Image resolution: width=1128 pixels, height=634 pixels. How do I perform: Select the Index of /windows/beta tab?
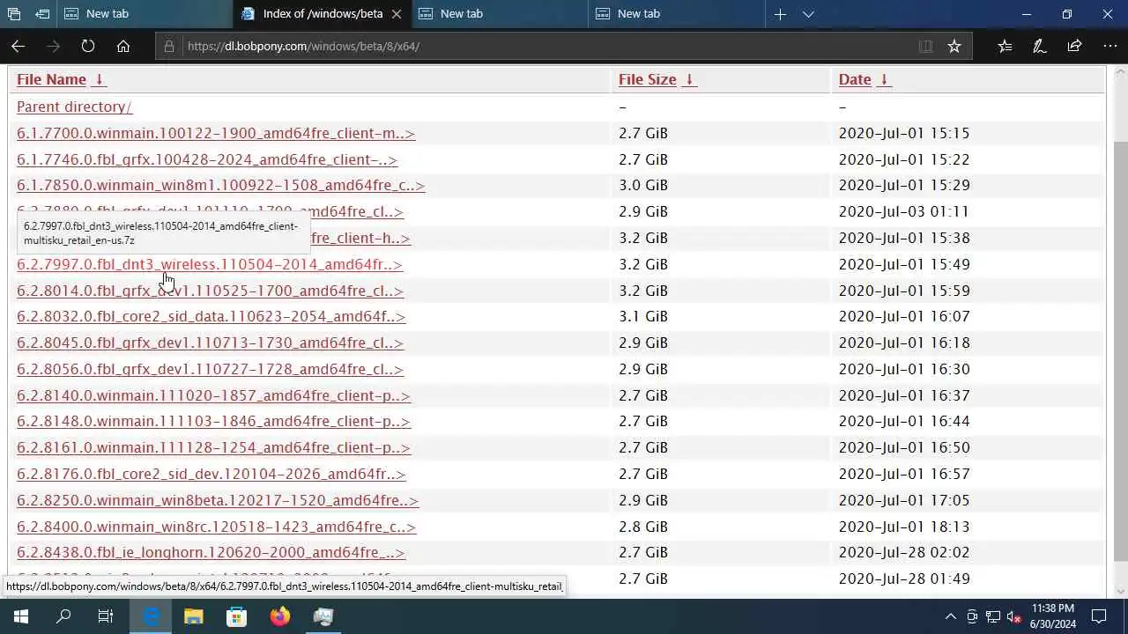click(322, 14)
